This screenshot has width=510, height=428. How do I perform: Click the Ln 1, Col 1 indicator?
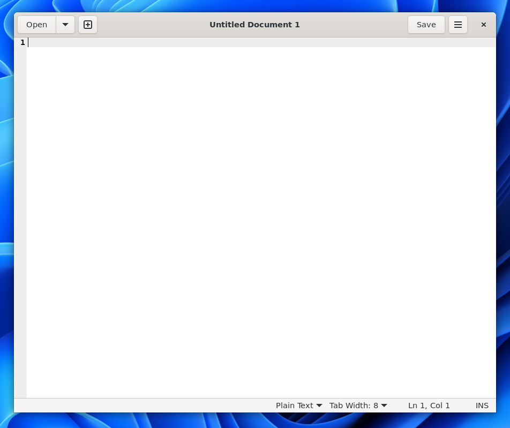point(429,406)
